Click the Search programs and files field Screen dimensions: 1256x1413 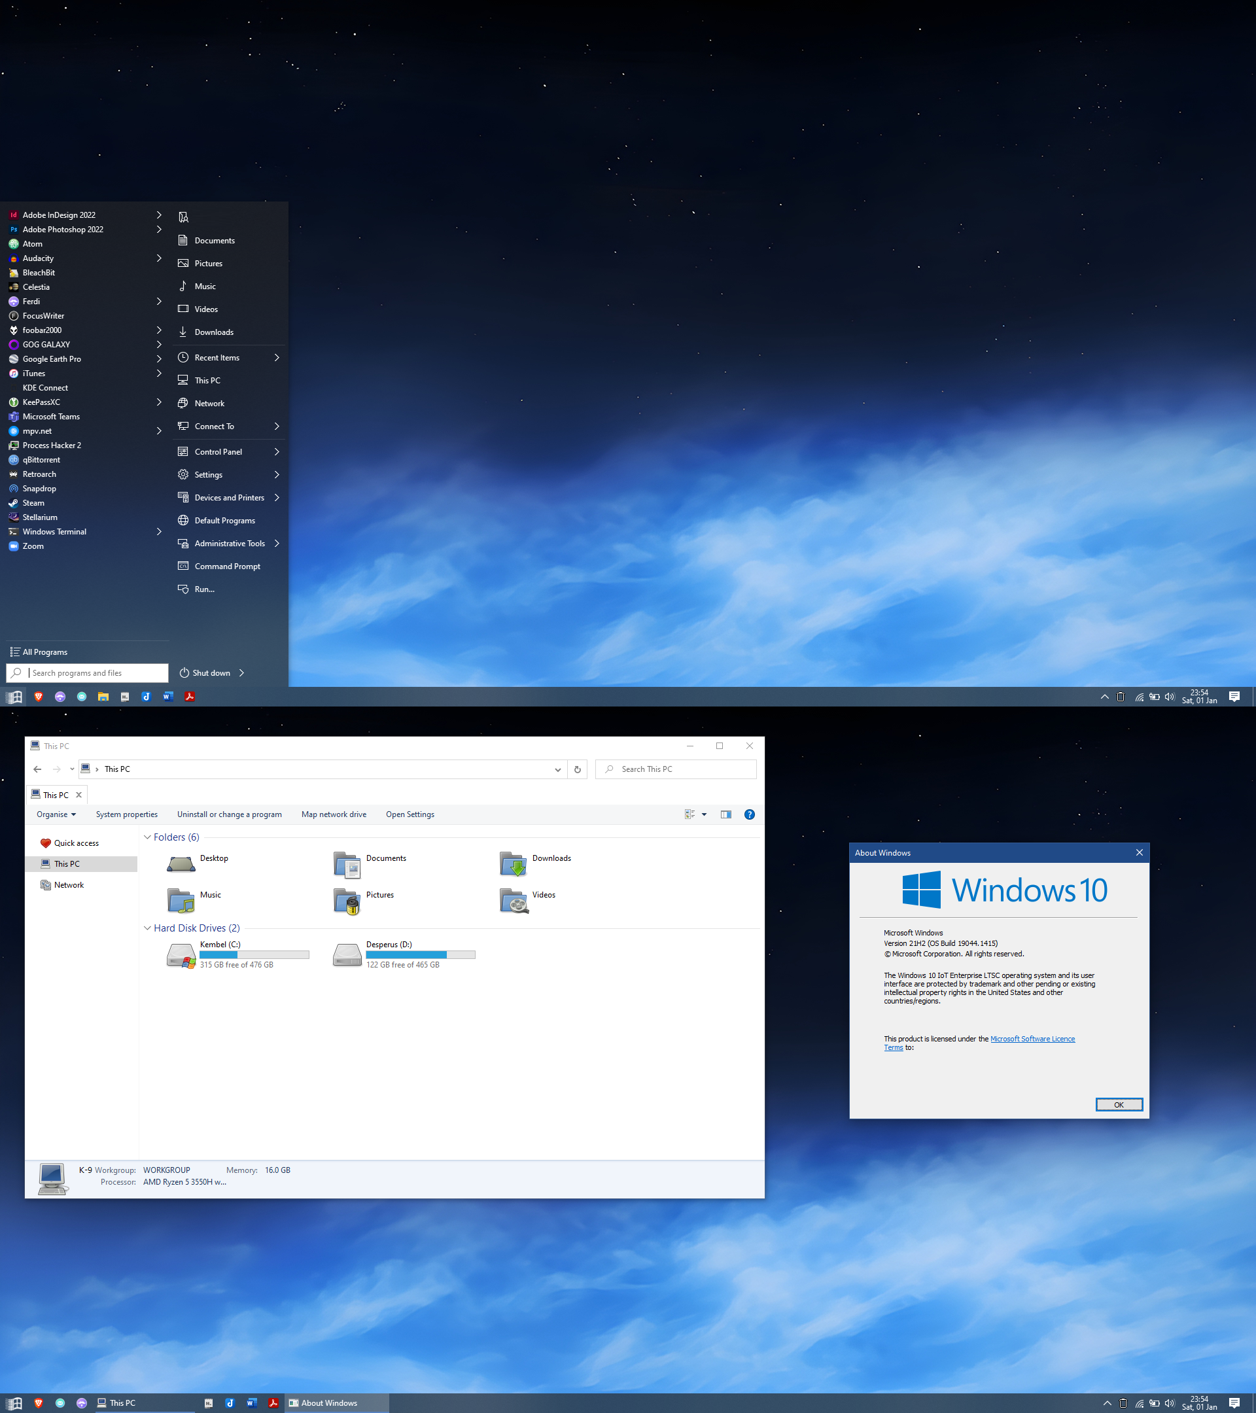click(x=97, y=672)
